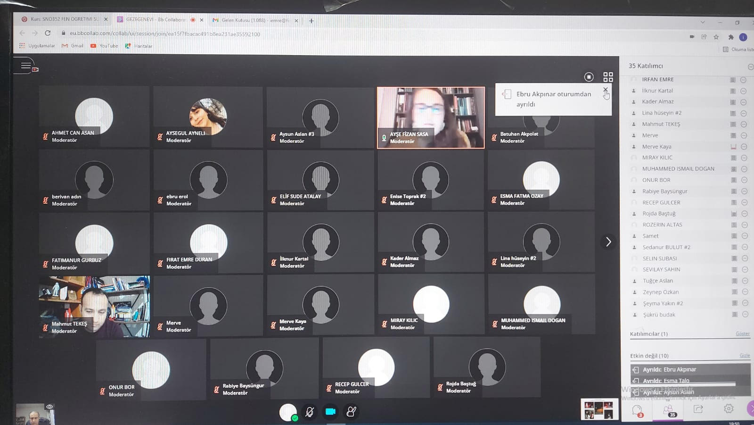Click chat access icon for ROZERIN ALTAS
The image size is (754, 425).
pyautogui.click(x=734, y=225)
